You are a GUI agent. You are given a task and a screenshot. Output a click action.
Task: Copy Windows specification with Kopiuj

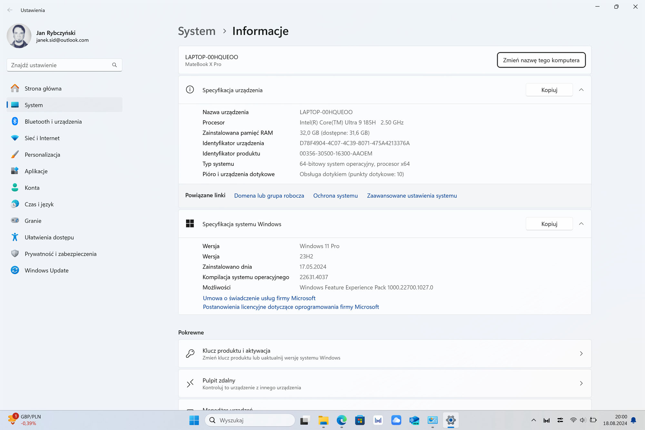coord(549,224)
